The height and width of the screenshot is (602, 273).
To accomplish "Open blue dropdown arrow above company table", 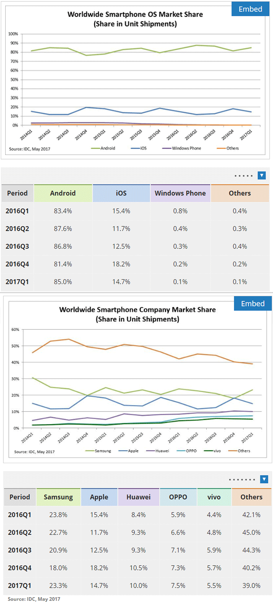I will point(264,479).
